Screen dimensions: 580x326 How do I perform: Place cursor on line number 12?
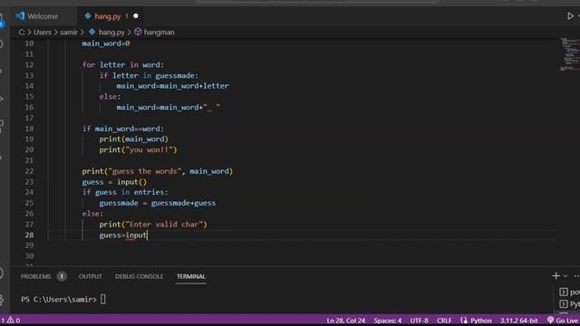pos(29,64)
